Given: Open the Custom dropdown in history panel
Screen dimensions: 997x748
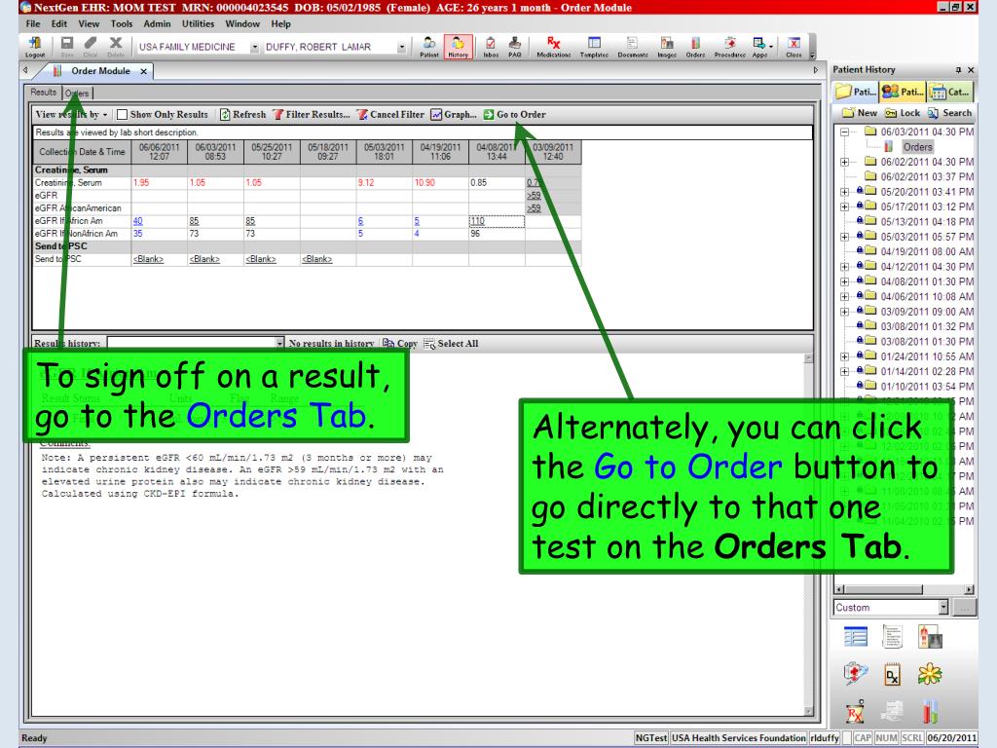Looking at the screenshot, I should pos(943,608).
